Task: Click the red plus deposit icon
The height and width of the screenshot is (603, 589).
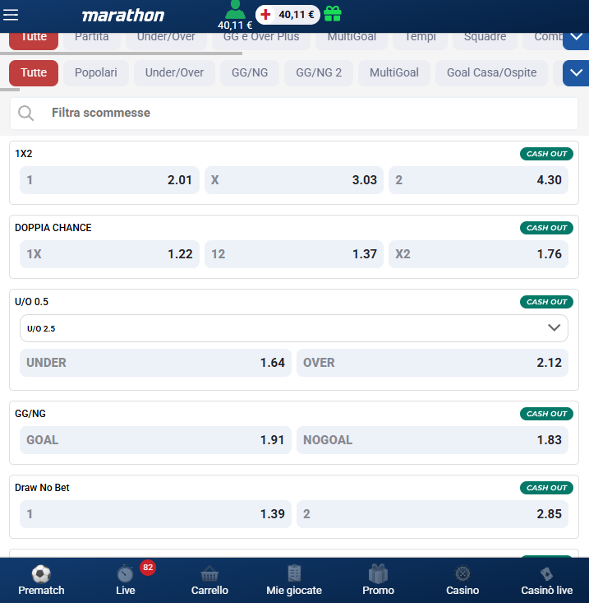Action: 265,15
